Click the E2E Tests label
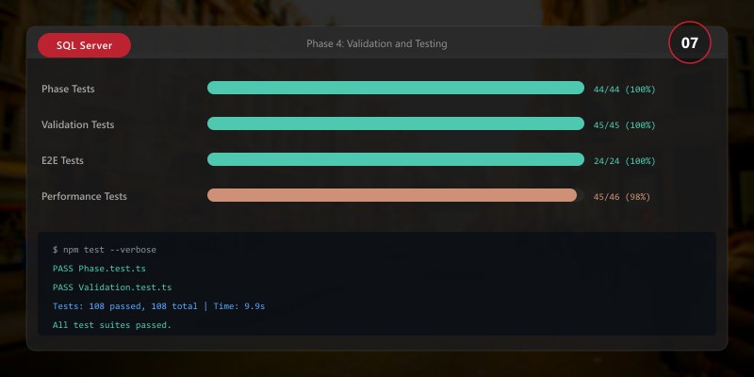754x377 pixels. point(62,160)
